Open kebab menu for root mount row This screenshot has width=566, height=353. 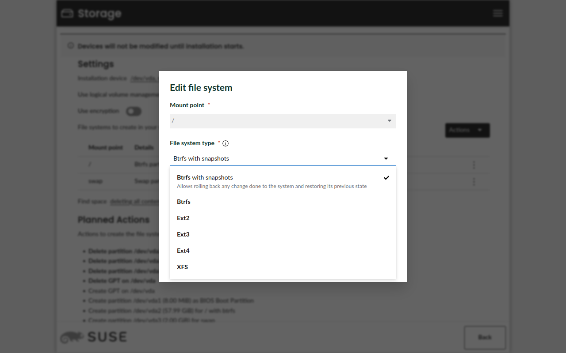coord(474,165)
